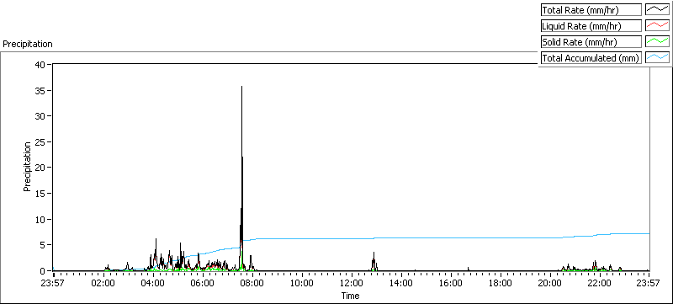The image size is (673, 304).
Task: Click the vertical Precipitation y-axis label
Action: (x=27, y=167)
